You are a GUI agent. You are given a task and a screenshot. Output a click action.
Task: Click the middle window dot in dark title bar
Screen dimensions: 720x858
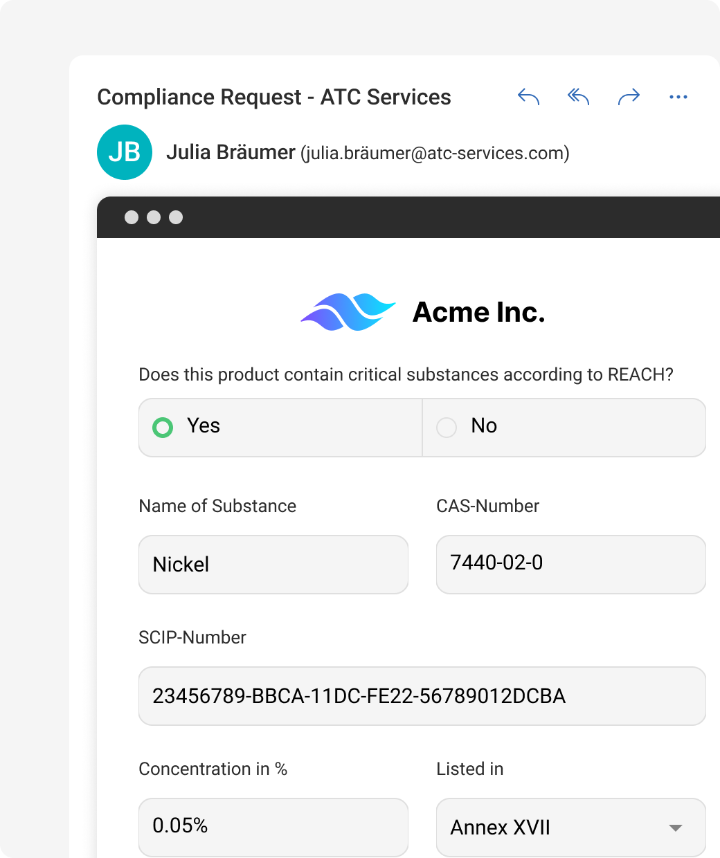154,217
